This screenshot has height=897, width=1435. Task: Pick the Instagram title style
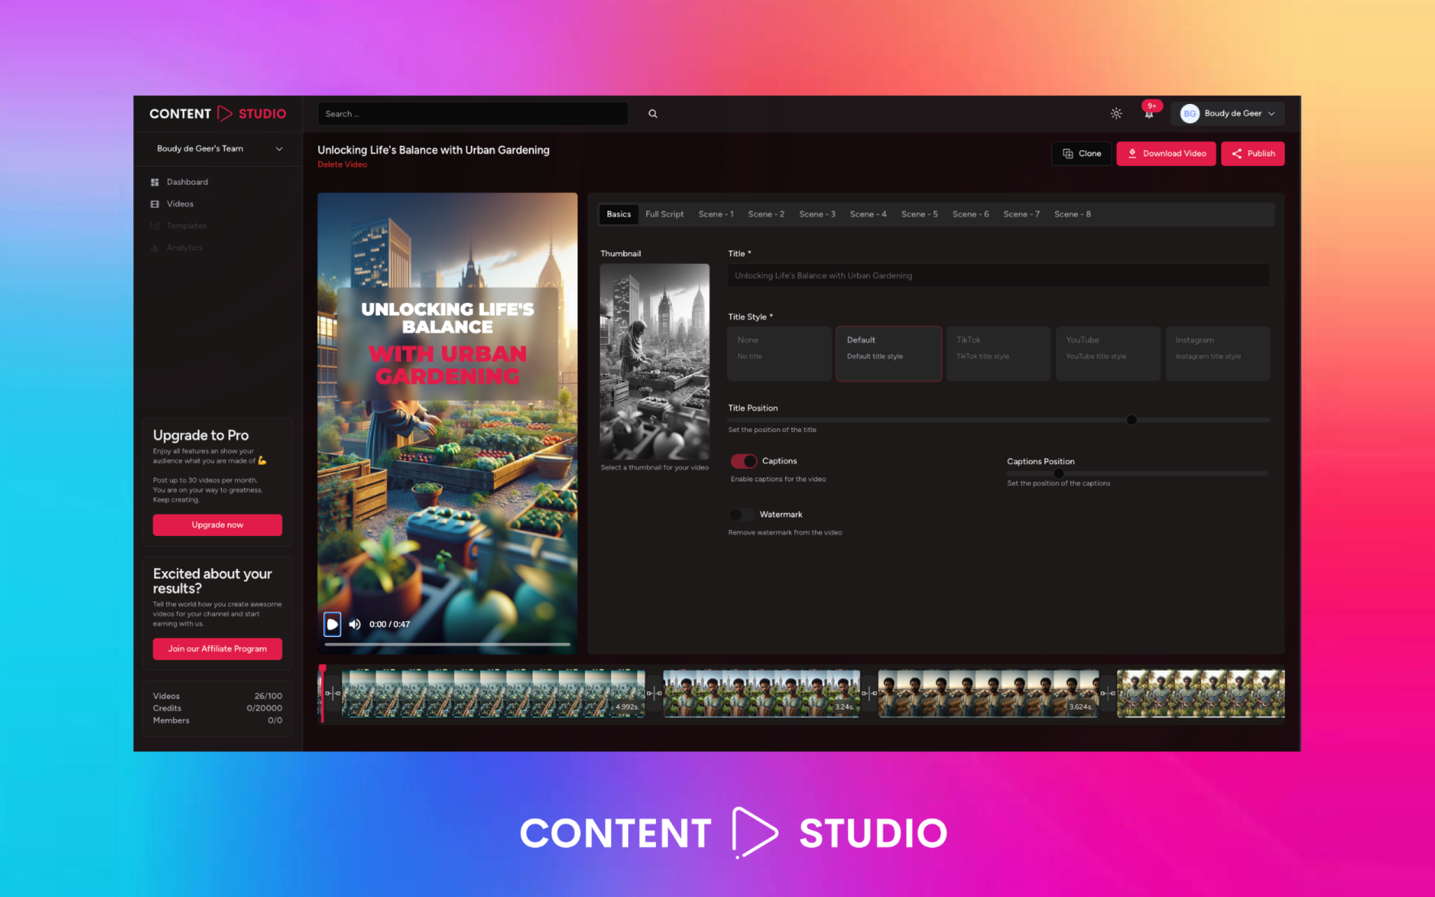click(1217, 354)
